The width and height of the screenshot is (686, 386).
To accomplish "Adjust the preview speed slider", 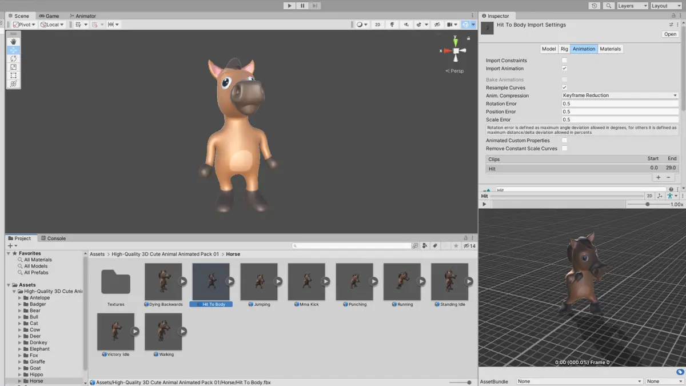I will click(648, 204).
